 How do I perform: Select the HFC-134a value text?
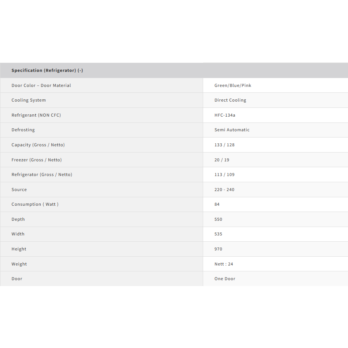pyautogui.click(x=225, y=115)
